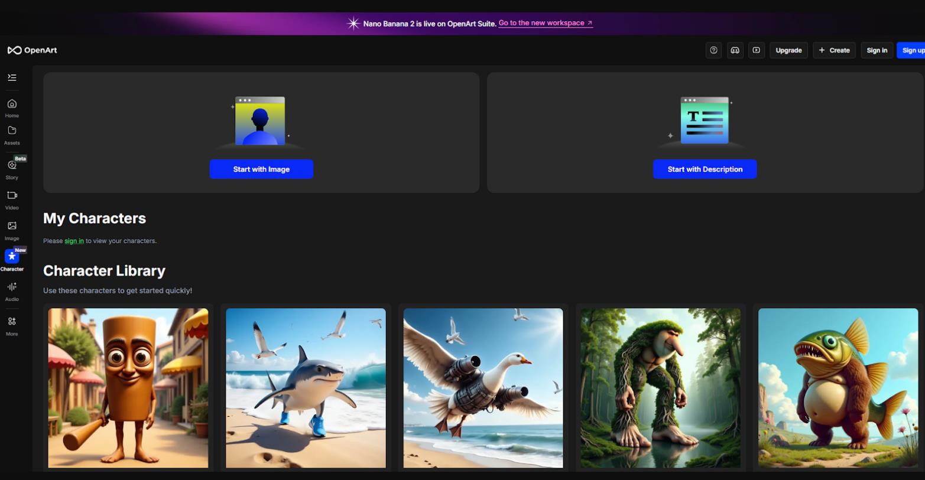Click 'Use these characters to get started quickly!'
Viewport: 925px width, 480px height.
[118, 290]
